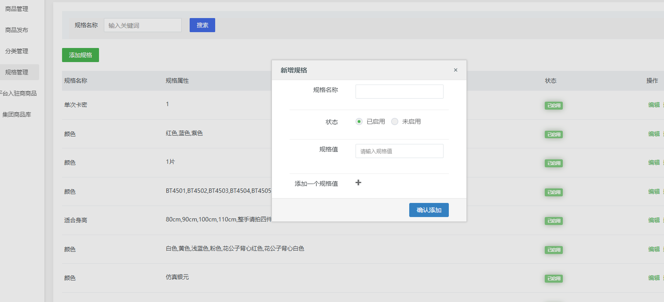Click the 输入关键词 search field
This screenshot has height=302, width=664.
click(x=143, y=25)
